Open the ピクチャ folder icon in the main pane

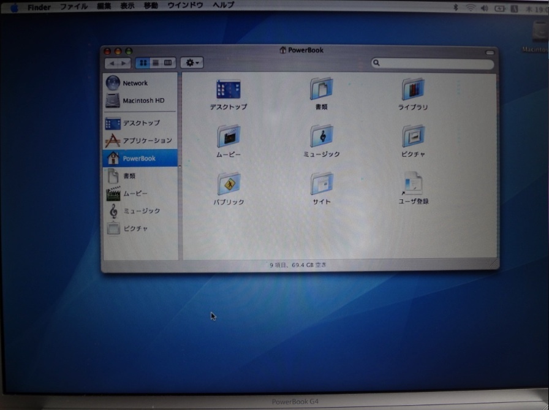(413, 136)
